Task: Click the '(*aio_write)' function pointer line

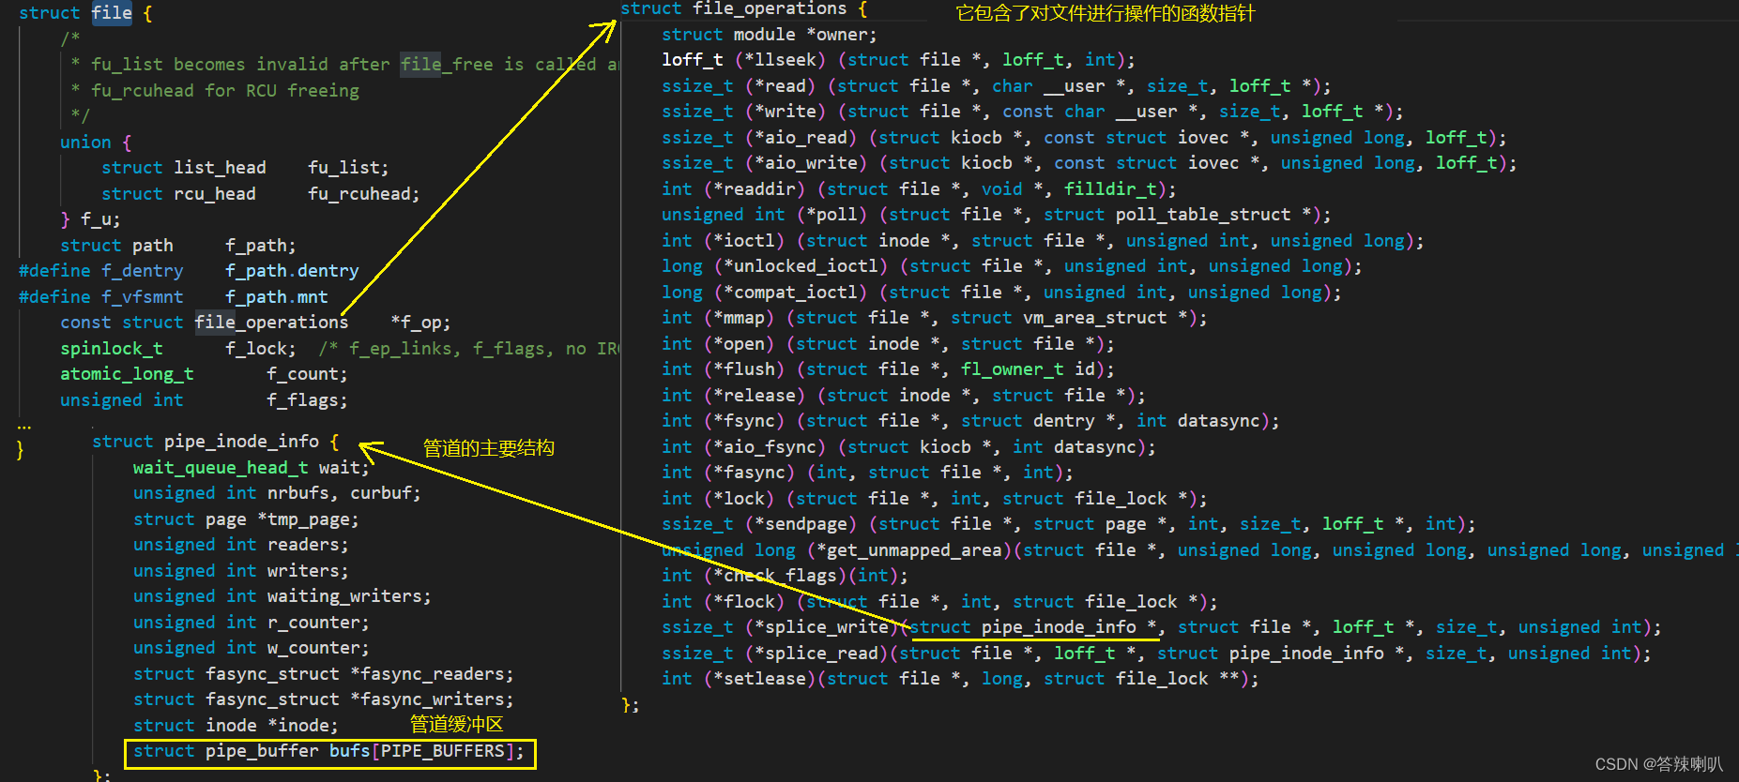Action: pyautogui.click(x=1090, y=163)
